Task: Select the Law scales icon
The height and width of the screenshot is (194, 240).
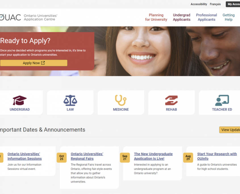Action: pos(70,100)
